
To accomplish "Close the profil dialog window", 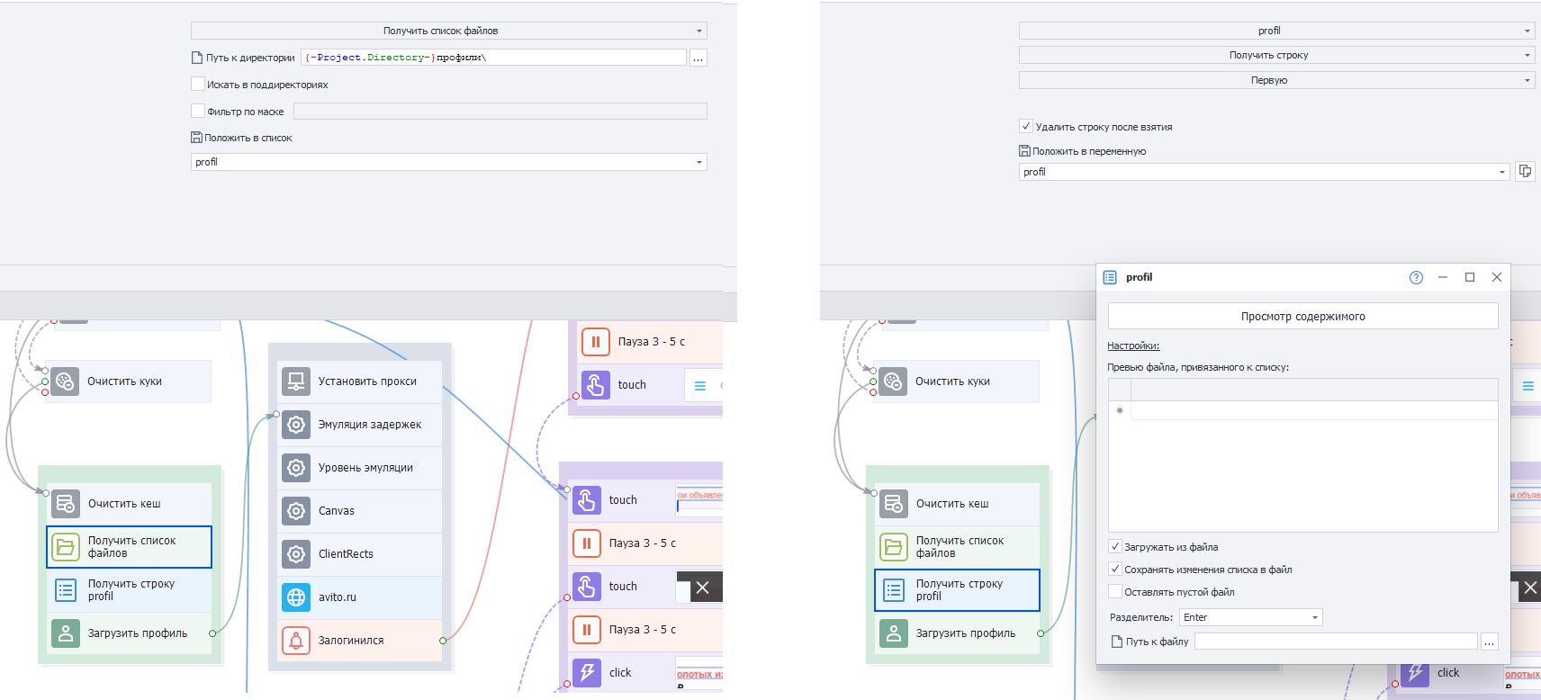I will (1497, 277).
